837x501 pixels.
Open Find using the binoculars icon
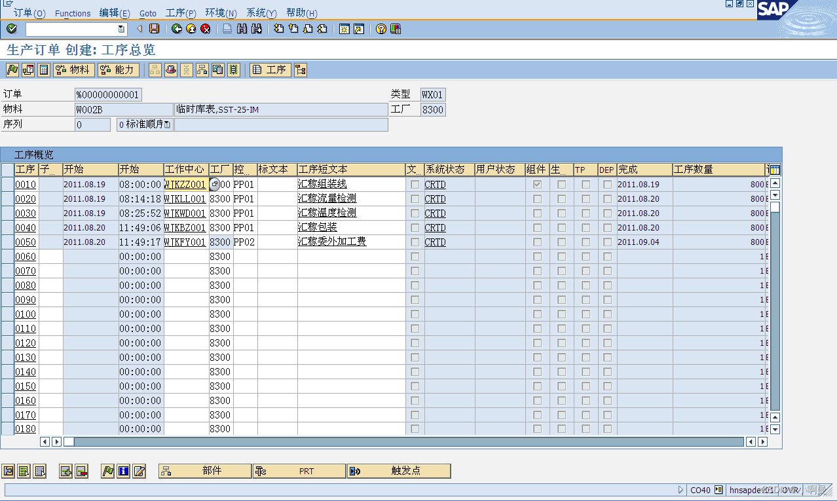pos(241,29)
